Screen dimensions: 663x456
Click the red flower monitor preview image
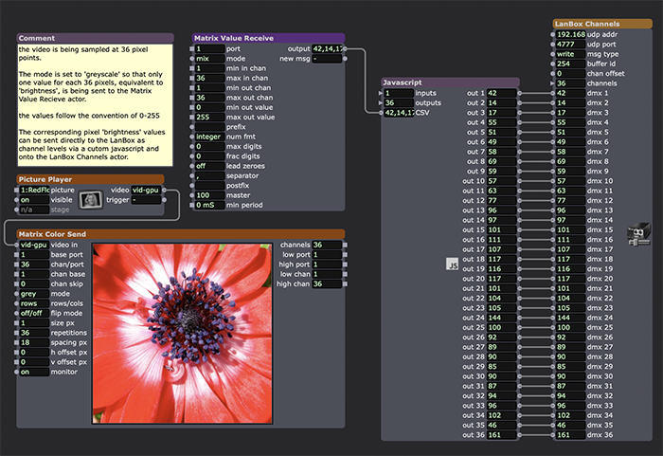coord(184,332)
